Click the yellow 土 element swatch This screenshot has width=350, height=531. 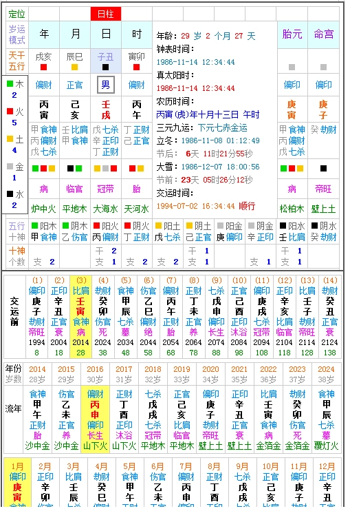coord(10,138)
